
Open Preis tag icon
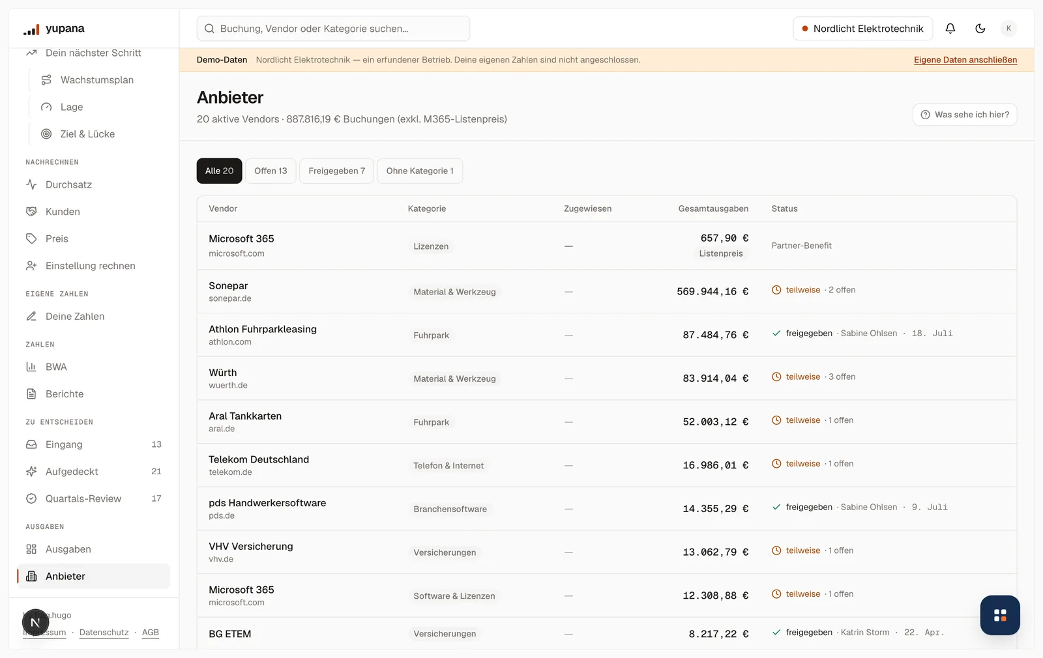(31, 238)
